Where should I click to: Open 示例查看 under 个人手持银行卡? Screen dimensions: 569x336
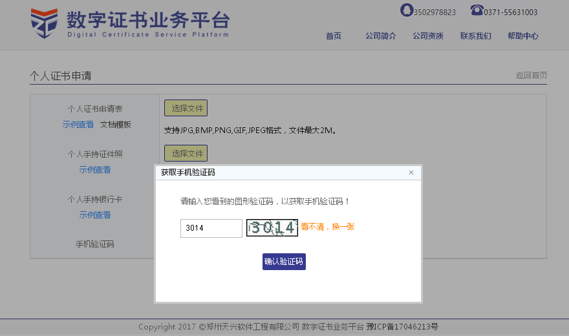coord(94,215)
